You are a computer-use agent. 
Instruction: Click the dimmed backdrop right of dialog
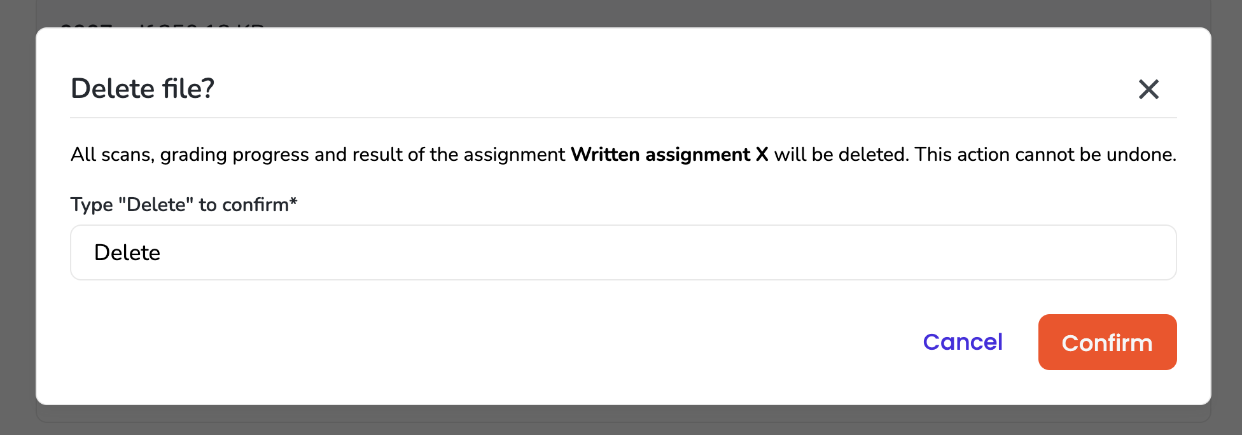(1226, 216)
